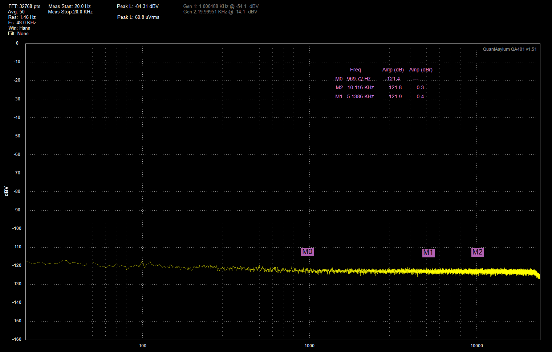This screenshot has width=552, height=352.
Task: Click the FFT: 32768 pts readout
Action: (24, 7)
